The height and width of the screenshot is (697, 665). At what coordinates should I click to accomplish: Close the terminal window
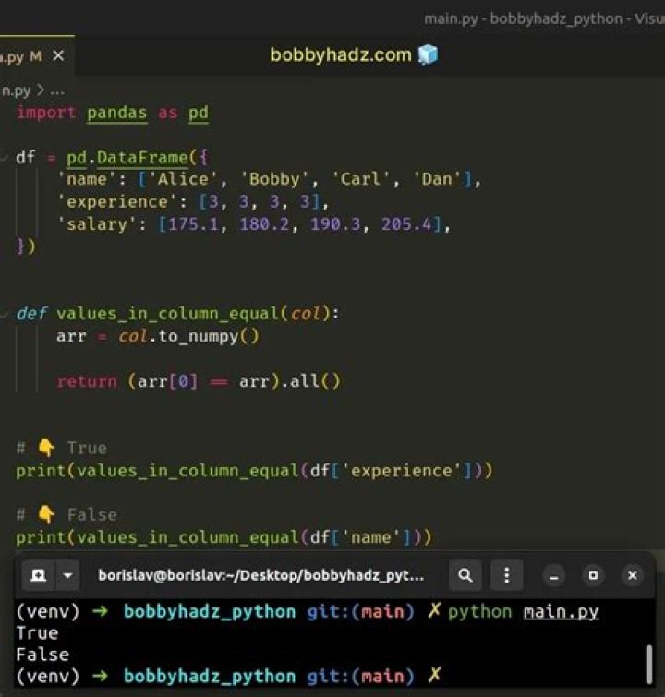(x=632, y=576)
